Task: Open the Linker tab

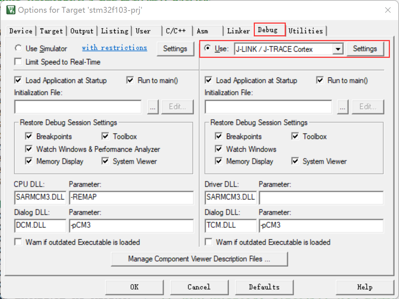Action: coord(238,31)
